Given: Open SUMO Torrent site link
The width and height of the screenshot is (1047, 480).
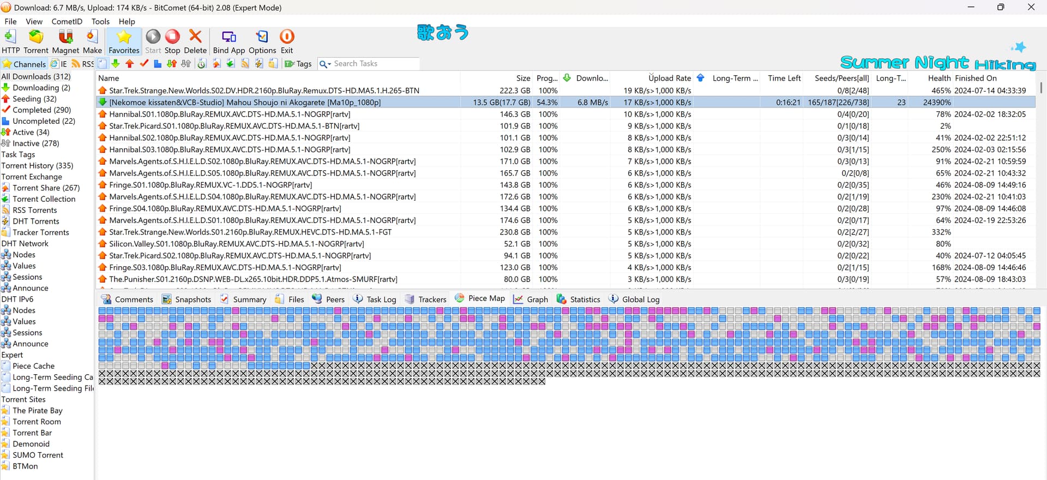Looking at the screenshot, I should click(x=38, y=455).
